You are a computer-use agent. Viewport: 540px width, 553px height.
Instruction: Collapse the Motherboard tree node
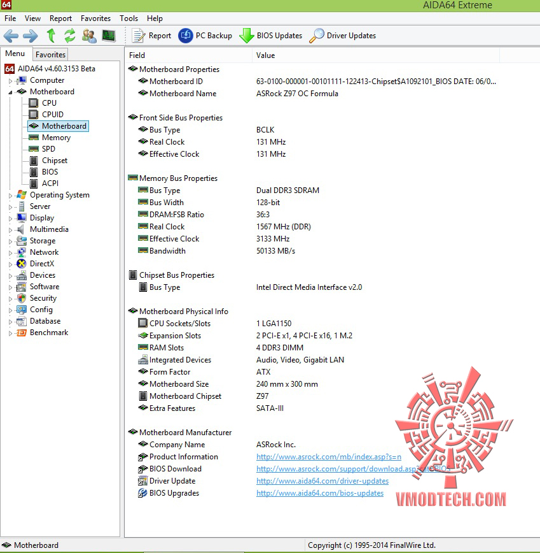click(x=10, y=92)
